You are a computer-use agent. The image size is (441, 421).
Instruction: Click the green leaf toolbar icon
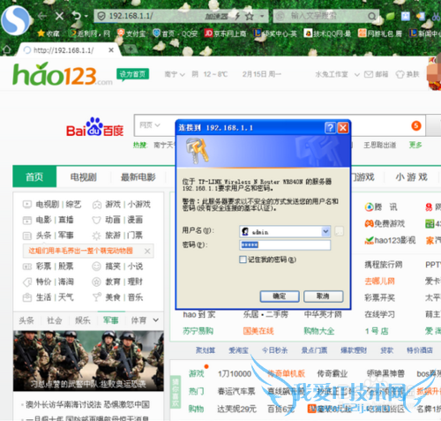point(390,16)
